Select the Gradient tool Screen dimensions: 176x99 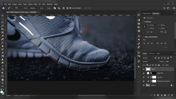[x=2, y=56]
